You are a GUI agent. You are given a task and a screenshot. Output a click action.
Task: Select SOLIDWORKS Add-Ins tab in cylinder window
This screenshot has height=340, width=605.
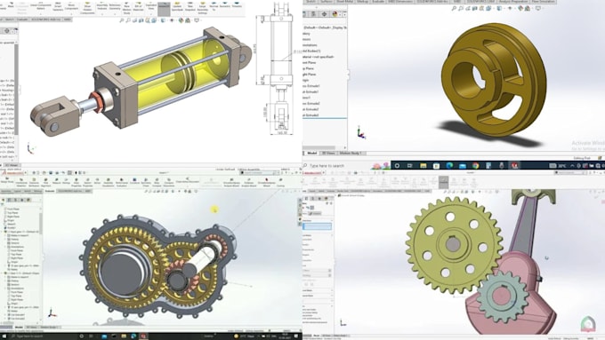pos(45,20)
